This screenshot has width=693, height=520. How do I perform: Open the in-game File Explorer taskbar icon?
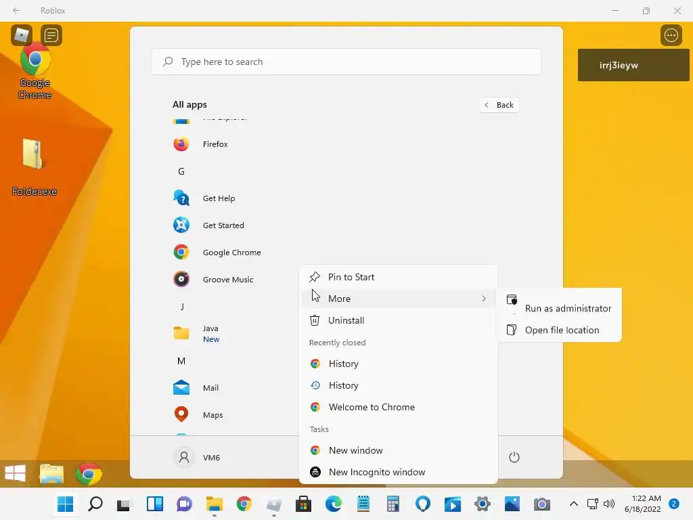coord(51,473)
